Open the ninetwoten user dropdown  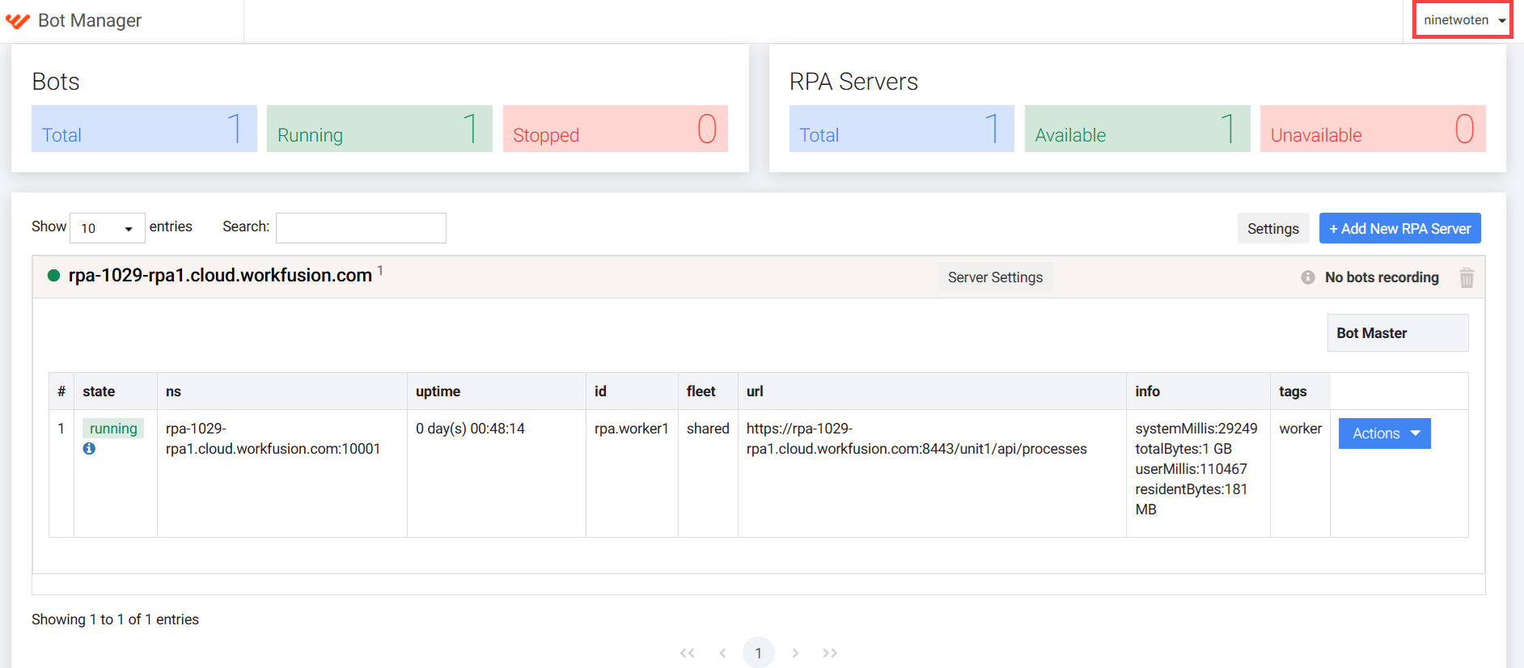click(x=1463, y=20)
